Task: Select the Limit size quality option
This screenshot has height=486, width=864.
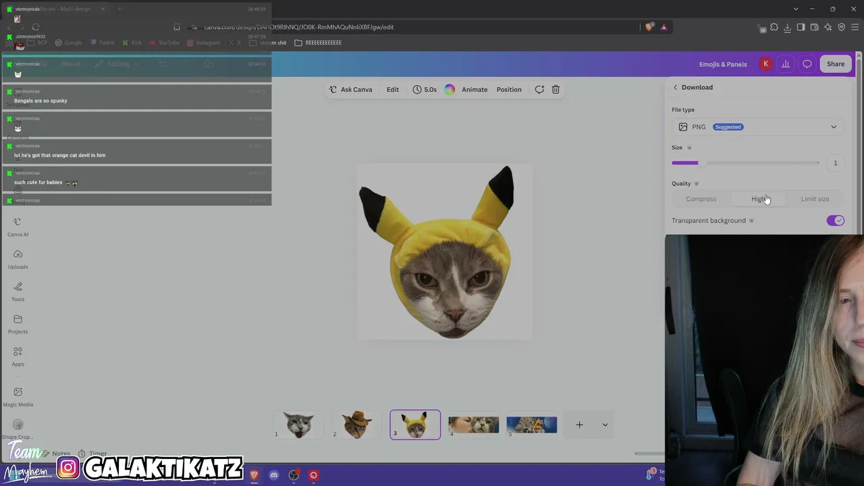Action: [x=815, y=199]
